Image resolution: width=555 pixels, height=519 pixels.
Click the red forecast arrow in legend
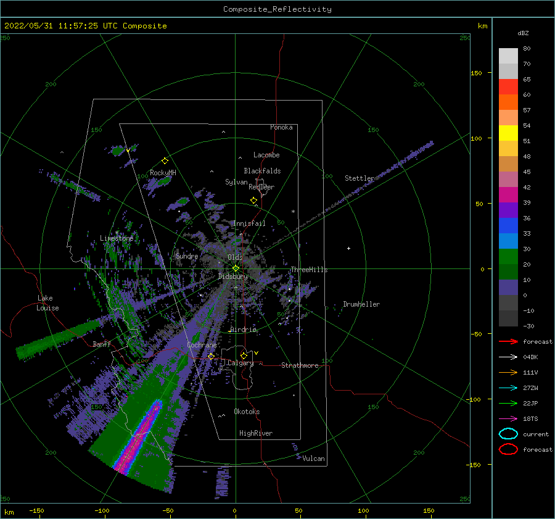pos(508,341)
